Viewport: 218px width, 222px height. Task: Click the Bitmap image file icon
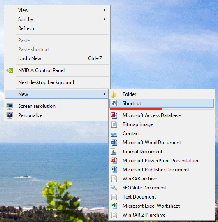tap(114, 124)
